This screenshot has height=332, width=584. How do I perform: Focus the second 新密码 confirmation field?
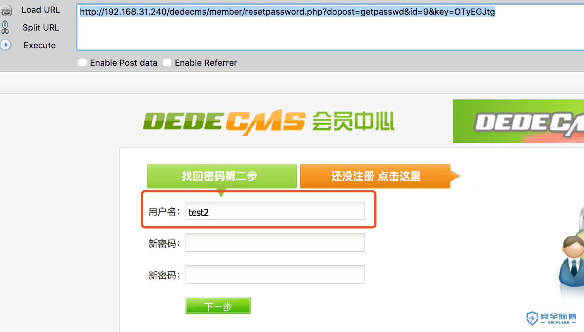(275, 274)
